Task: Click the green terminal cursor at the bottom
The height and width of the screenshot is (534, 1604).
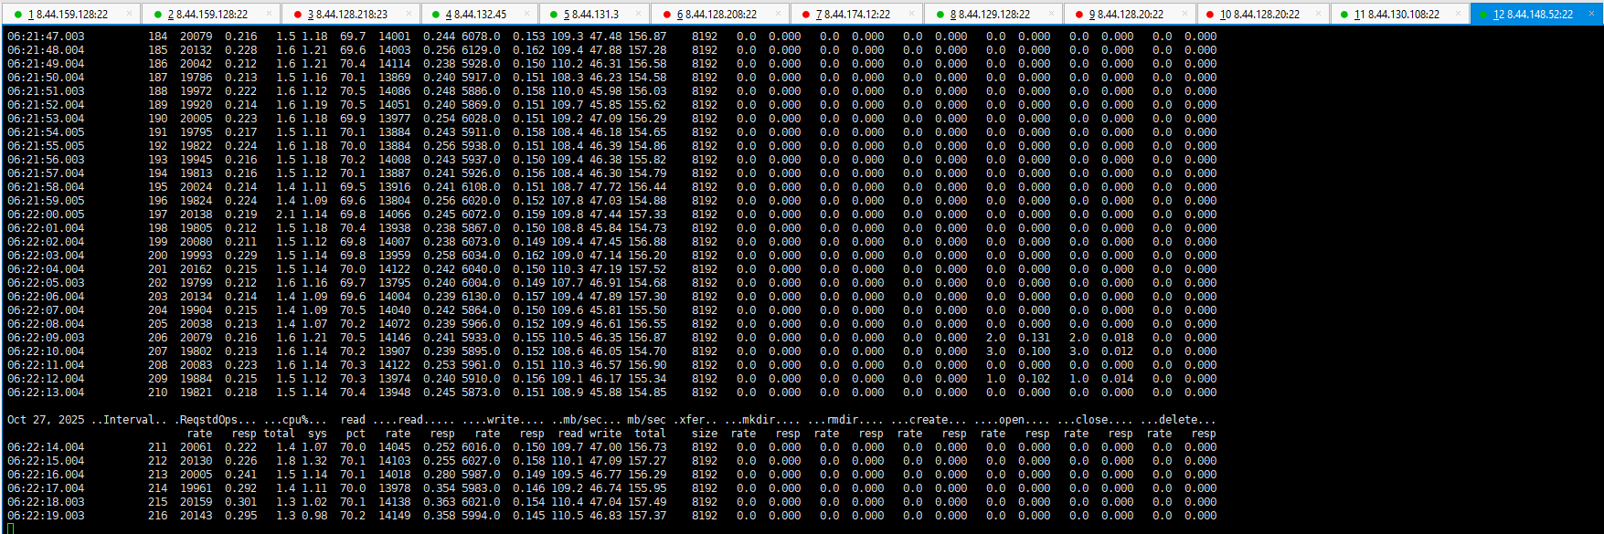Action: 10,529
